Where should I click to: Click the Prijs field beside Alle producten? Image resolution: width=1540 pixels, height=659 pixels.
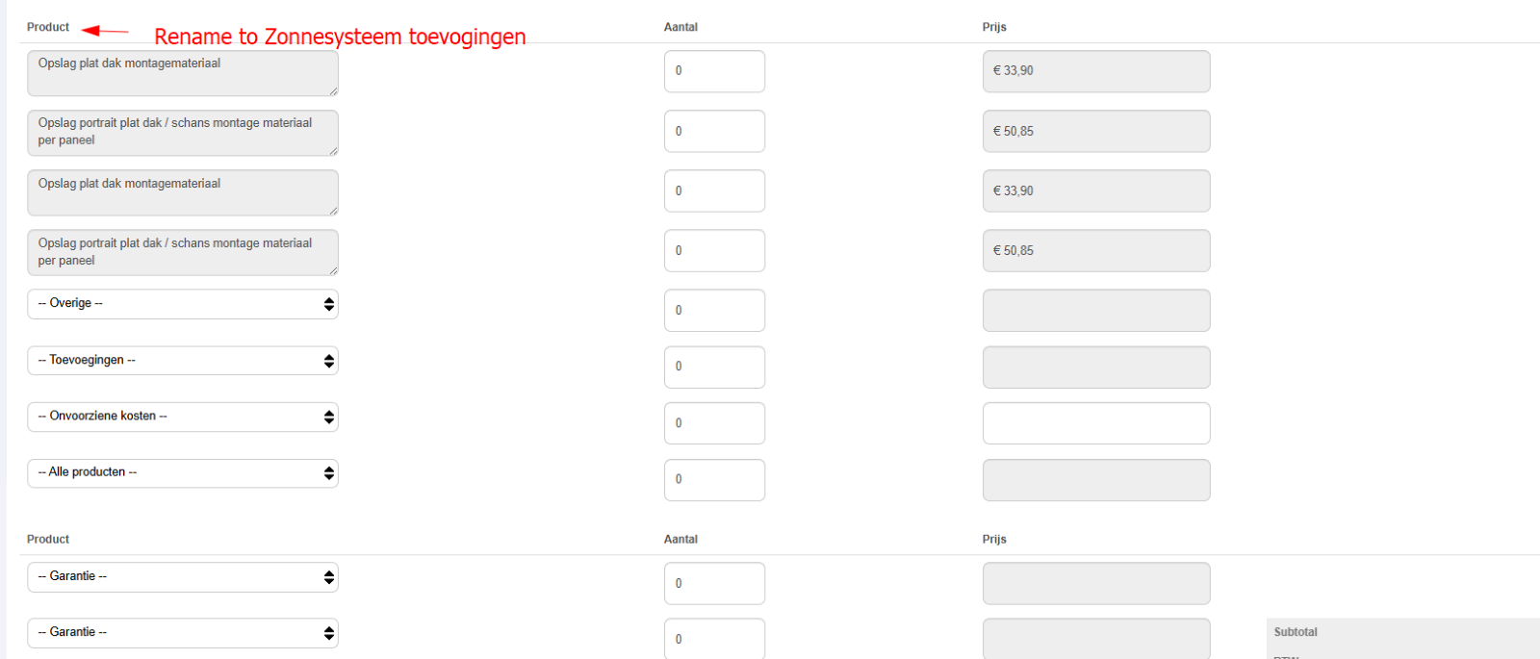(x=1095, y=479)
